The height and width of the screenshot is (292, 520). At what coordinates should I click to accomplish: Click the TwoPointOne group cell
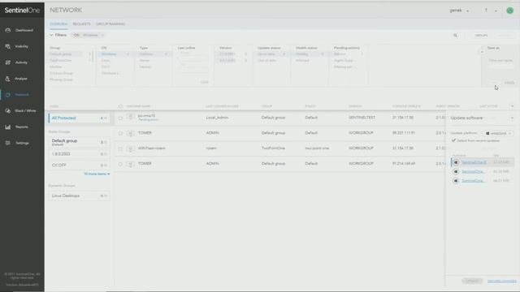click(x=273, y=148)
